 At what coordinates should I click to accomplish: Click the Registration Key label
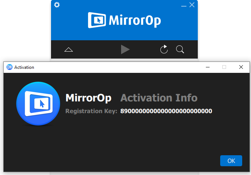[x=91, y=111]
